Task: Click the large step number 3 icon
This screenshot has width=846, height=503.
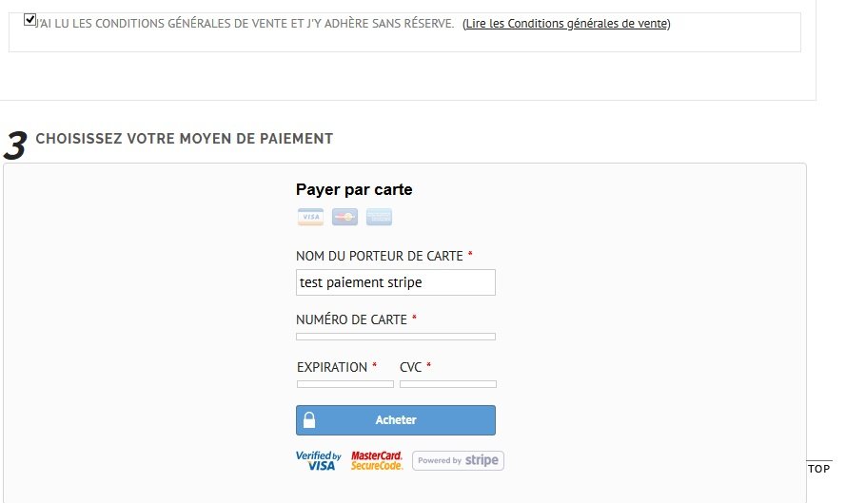Action: click(x=15, y=145)
